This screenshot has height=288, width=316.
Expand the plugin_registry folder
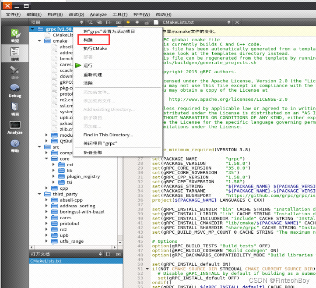(x=53, y=176)
